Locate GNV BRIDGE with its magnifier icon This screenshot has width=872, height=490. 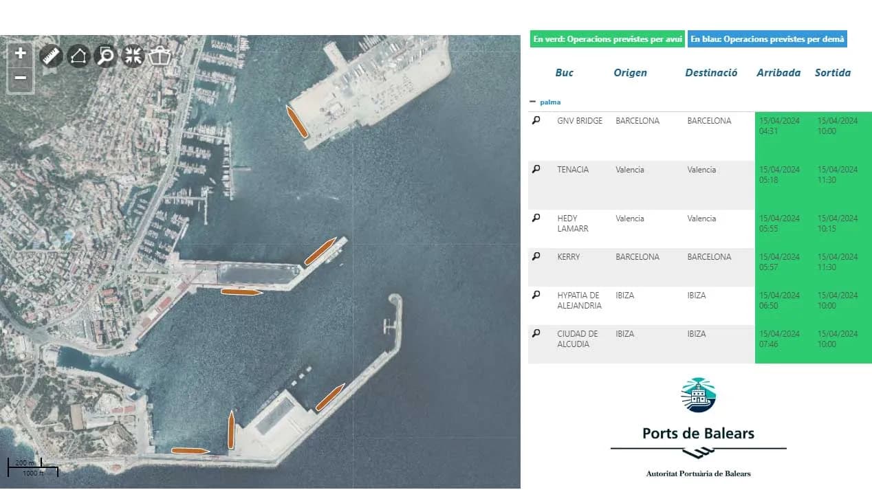536,120
